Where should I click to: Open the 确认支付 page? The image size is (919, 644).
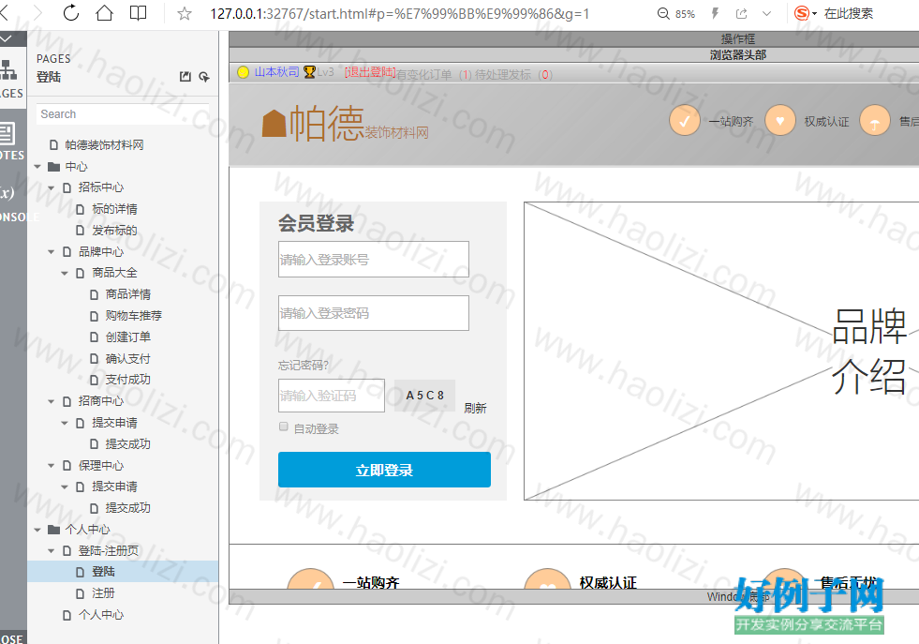pyautogui.click(x=127, y=358)
